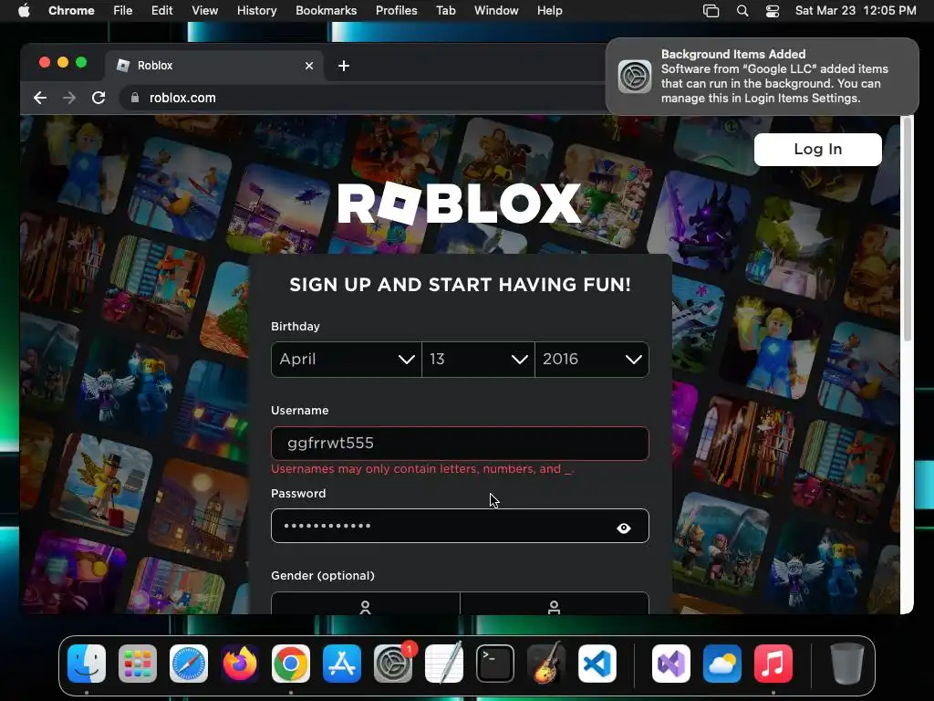Open the Window menu
Image resolution: width=934 pixels, height=701 pixels.
tap(496, 11)
